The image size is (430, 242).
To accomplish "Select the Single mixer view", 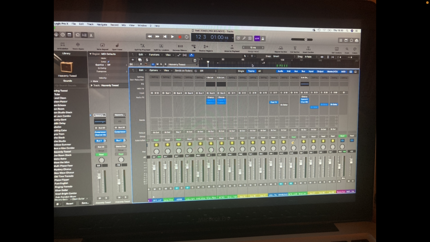I will point(241,71).
